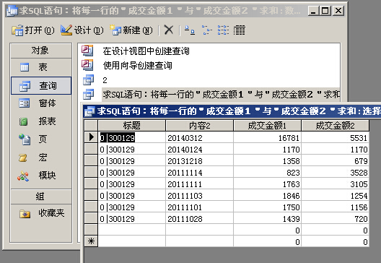The image size is (381, 263).
Task: Maximize the database window
Action: click(325, 11)
